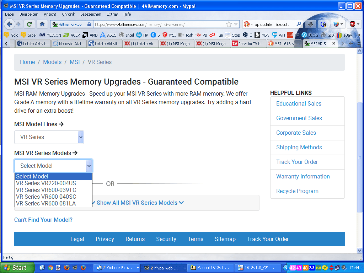Viewport: 364px width, 273px height.
Task: Open the Privacy footer link
Action: 105,239
